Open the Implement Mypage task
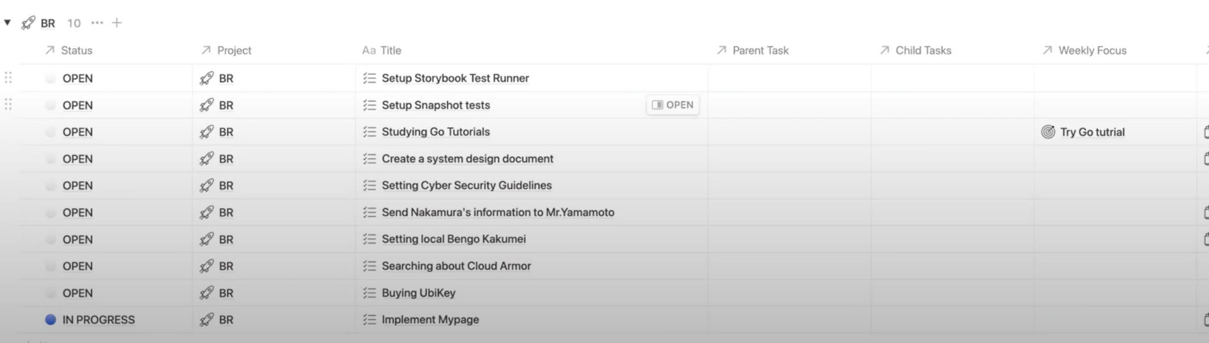Screen dimensions: 1209x343 430,320
